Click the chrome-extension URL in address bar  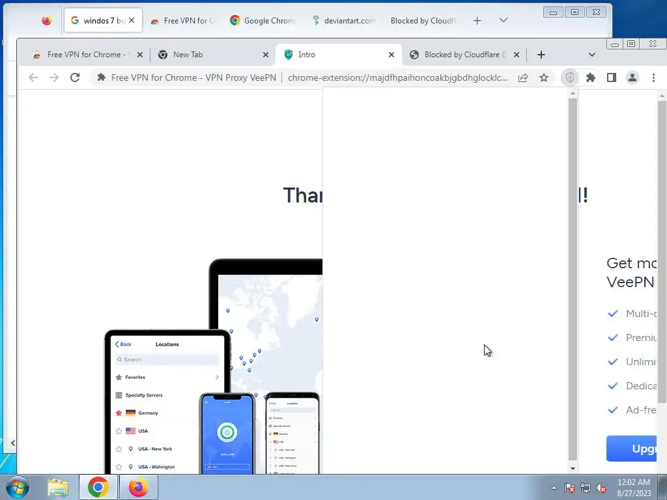[397, 78]
